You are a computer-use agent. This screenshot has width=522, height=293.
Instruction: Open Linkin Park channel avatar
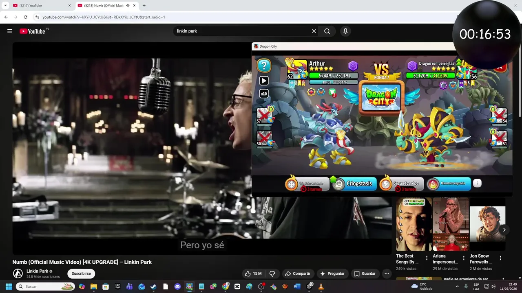click(18, 273)
